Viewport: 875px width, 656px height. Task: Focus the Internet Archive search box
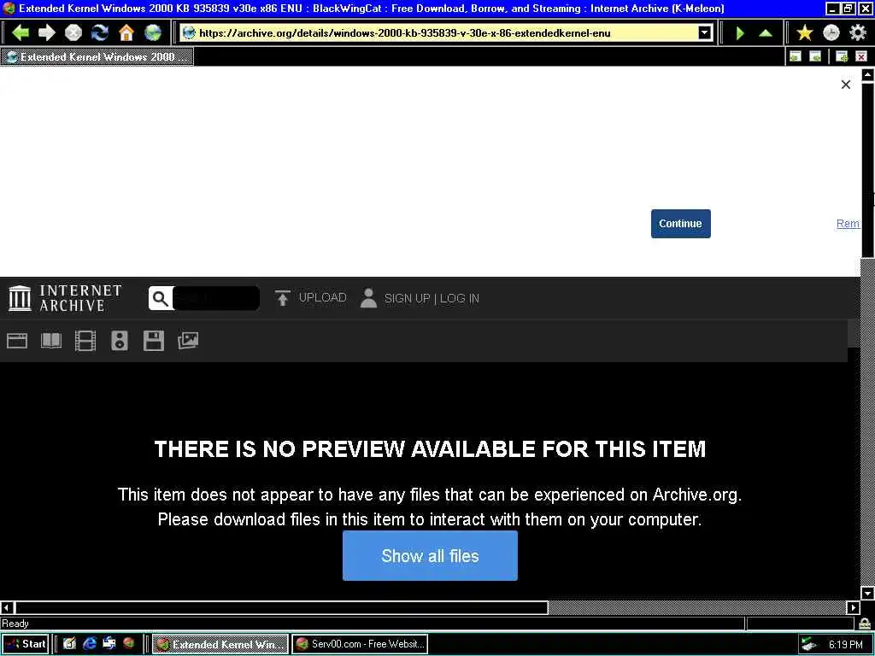click(216, 298)
